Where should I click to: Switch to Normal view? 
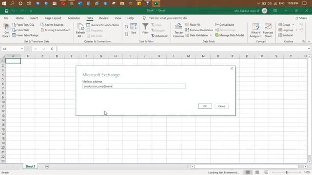coord(248,172)
